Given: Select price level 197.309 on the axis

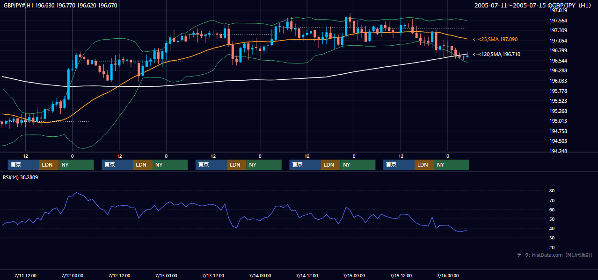Looking at the screenshot, I should (x=558, y=30).
